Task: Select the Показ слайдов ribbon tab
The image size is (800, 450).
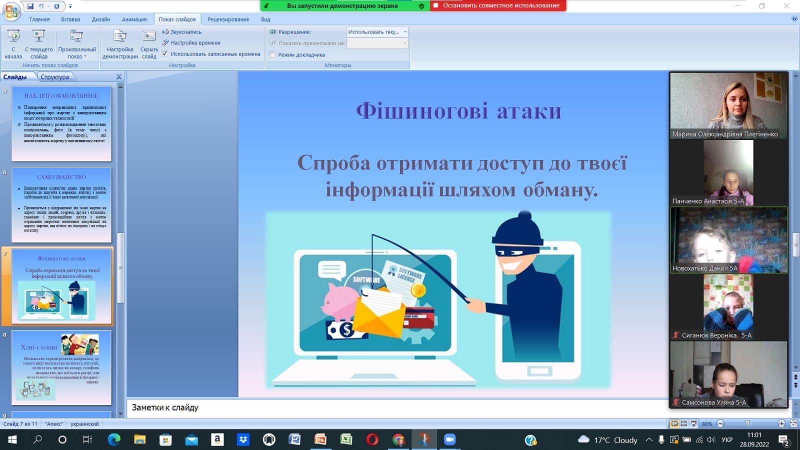Action: tap(177, 19)
